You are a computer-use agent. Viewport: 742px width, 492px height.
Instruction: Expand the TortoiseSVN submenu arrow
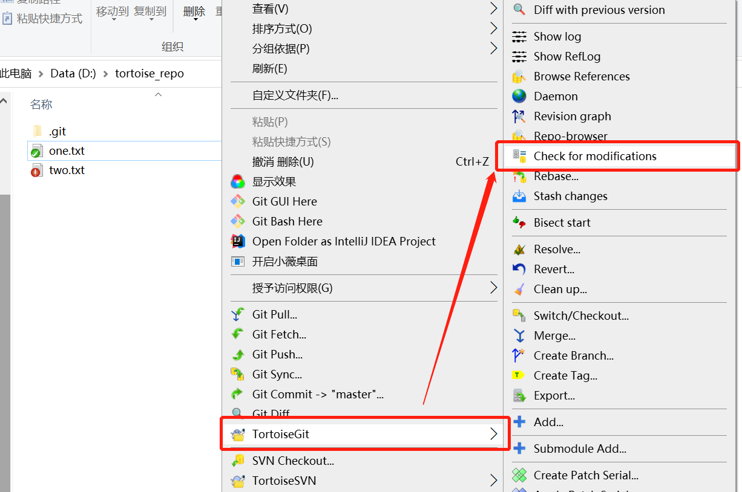click(x=493, y=481)
